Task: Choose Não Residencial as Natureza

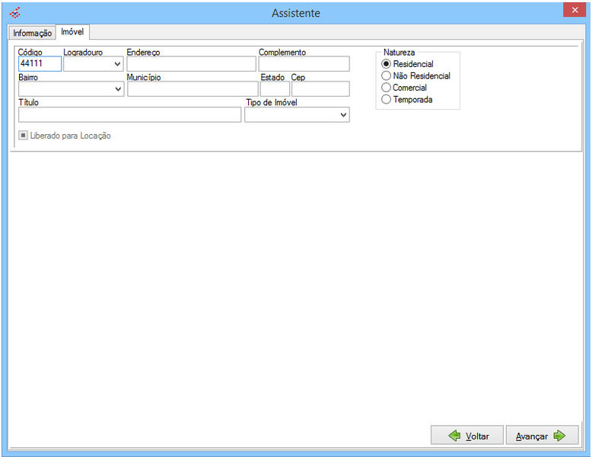Action: coord(387,76)
